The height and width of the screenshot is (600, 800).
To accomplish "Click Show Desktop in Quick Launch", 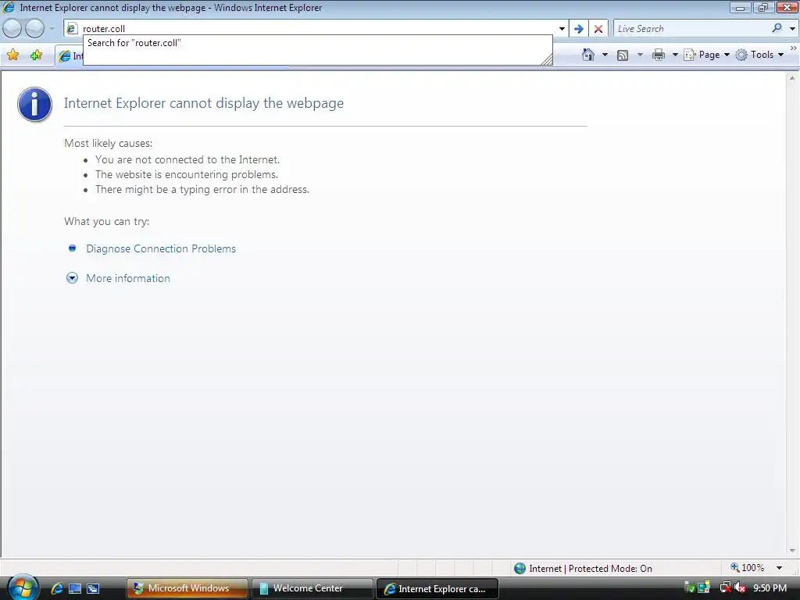I will pos(75,588).
